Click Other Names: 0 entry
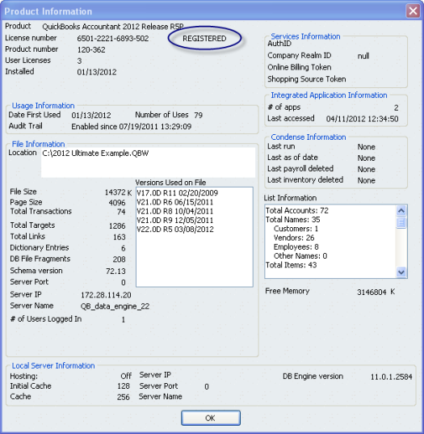 300,255
